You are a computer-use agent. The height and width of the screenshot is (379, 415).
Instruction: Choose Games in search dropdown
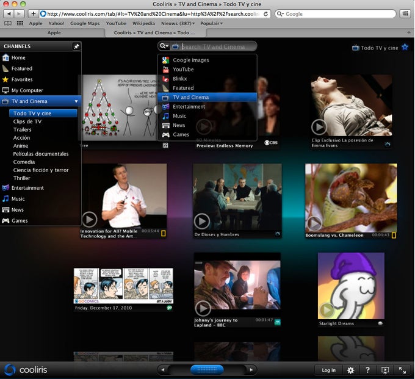tap(208, 134)
